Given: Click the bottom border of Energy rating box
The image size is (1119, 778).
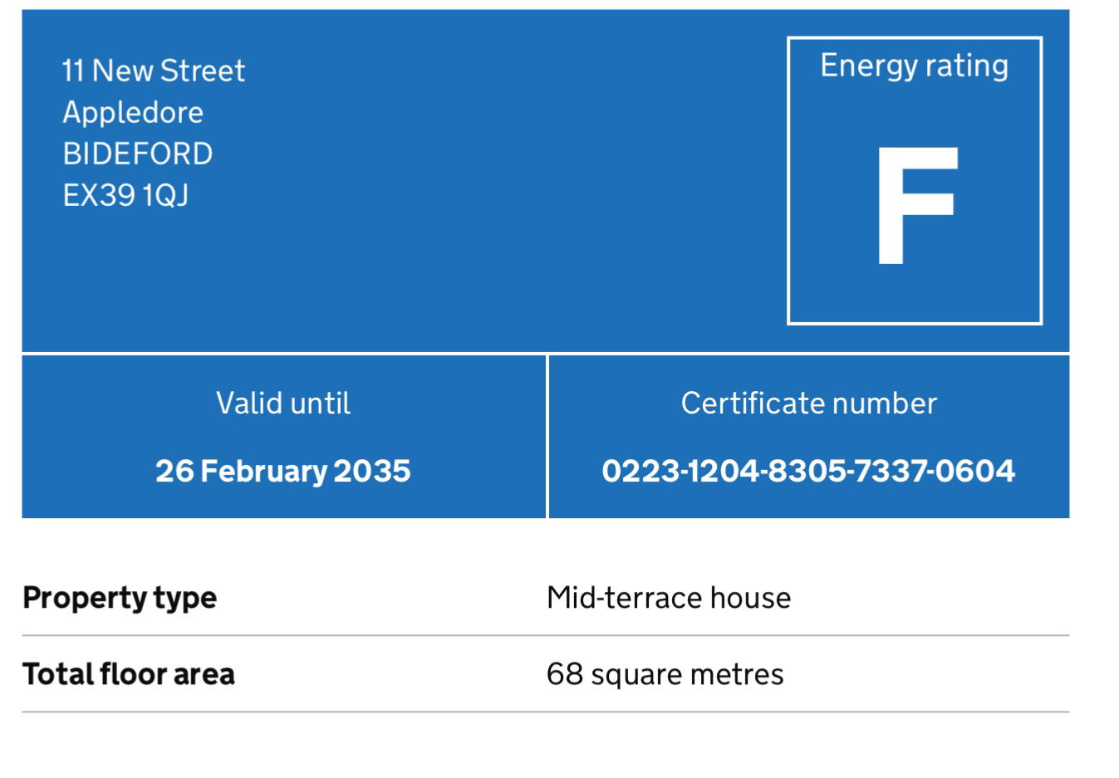Looking at the screenshot, I should (x=914, y=322).
